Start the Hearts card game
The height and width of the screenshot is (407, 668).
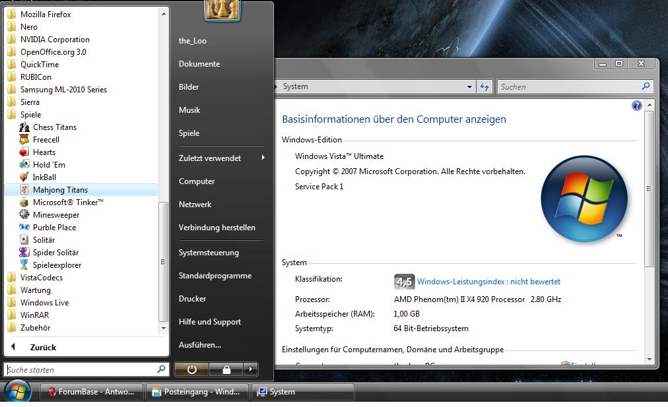tap(24, 152)
